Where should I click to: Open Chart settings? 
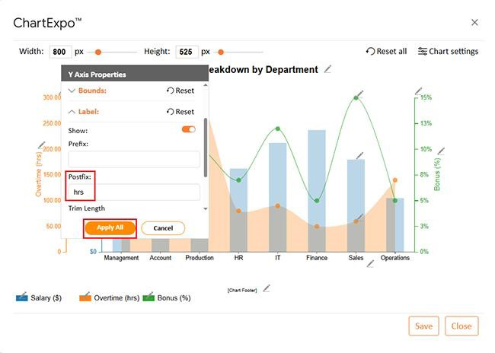pyautogui.click(x=448, y=52)
